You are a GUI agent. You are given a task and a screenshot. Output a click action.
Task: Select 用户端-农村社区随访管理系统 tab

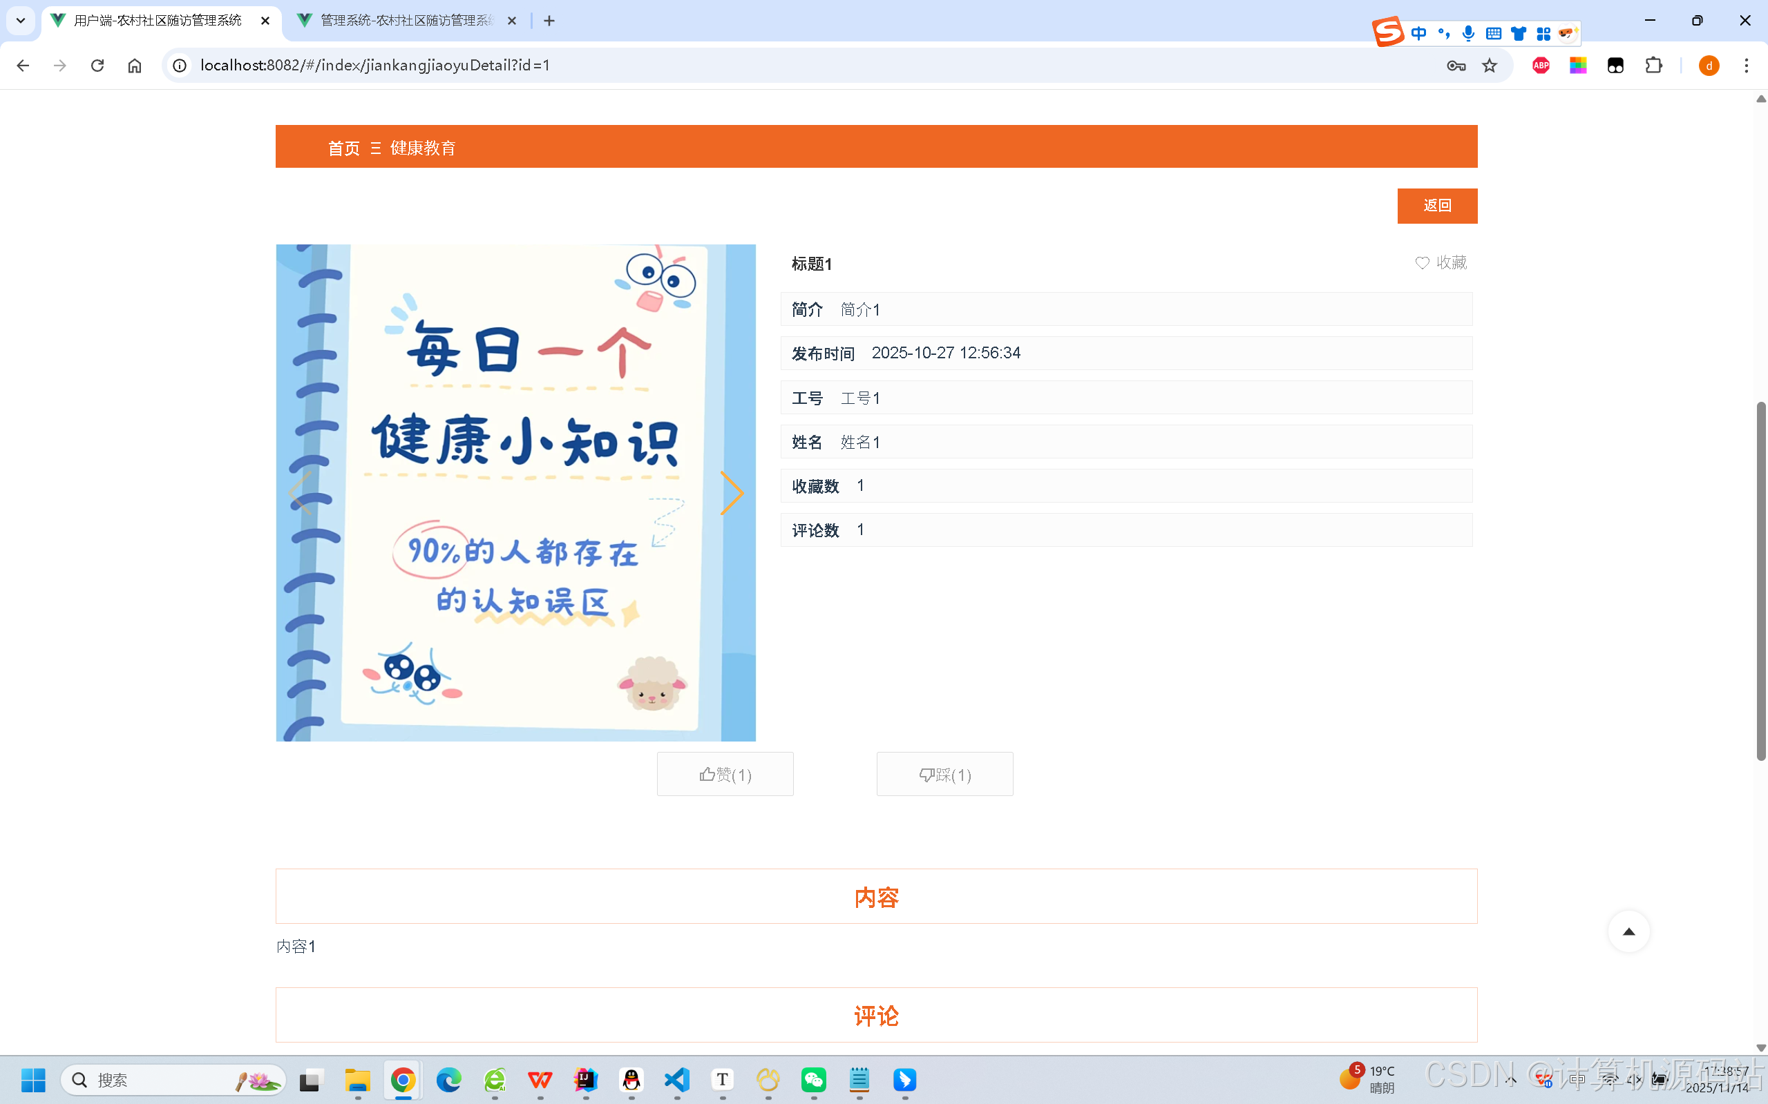point(157,21)
